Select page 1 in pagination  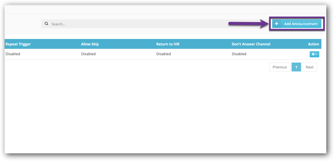tap(296, 67)
